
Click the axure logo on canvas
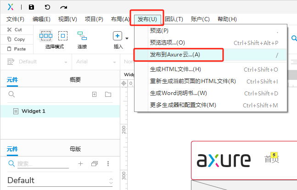[224, 161]
